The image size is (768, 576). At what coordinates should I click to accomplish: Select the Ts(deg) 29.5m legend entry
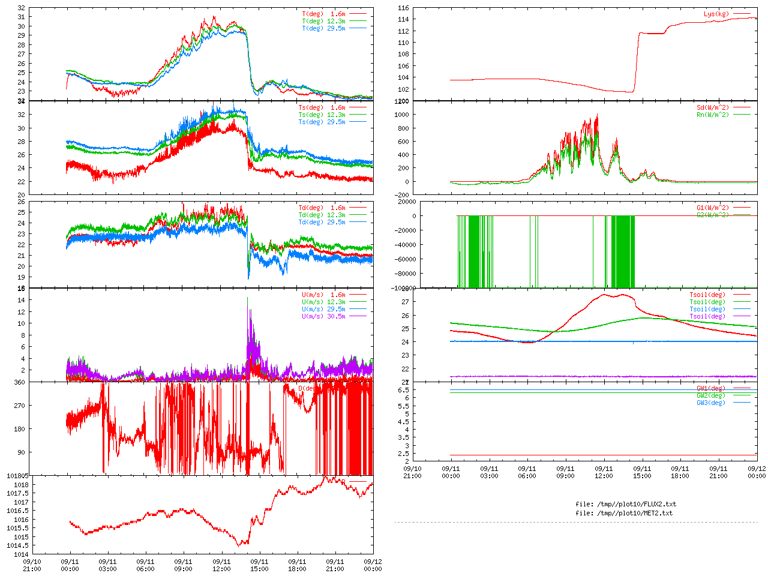point(322,122)
